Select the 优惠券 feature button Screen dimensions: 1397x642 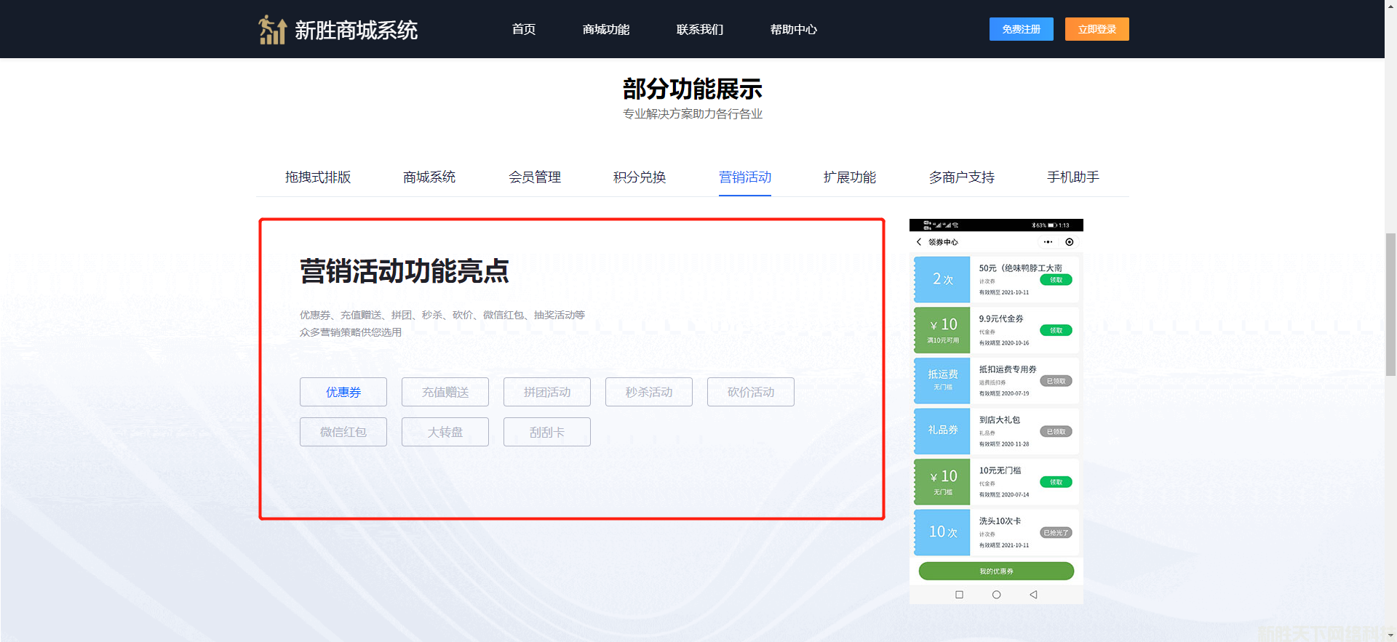point(343,392)
